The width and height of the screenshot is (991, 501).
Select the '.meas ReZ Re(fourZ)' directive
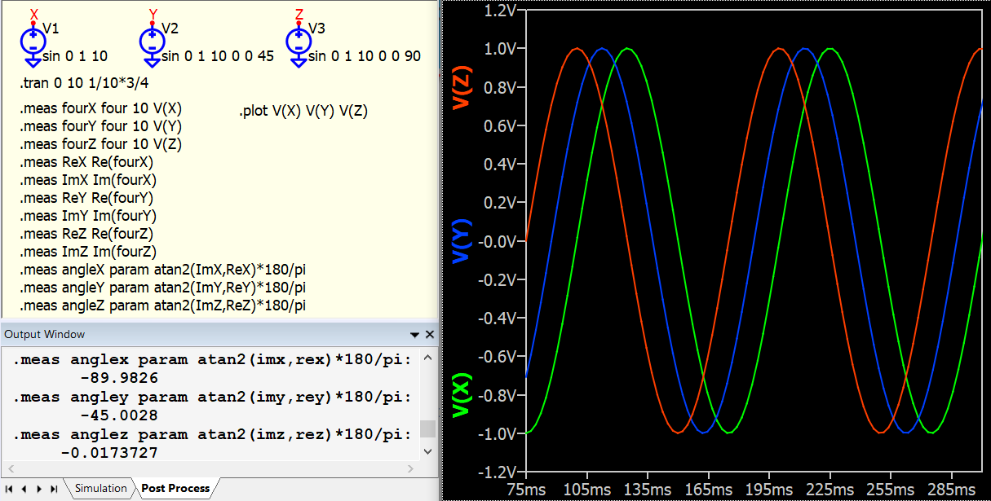click(x=86, y=234)
